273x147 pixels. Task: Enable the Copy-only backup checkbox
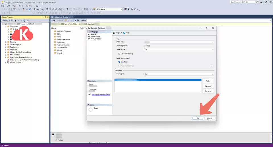pyautogui.click(x=119, y=54)
